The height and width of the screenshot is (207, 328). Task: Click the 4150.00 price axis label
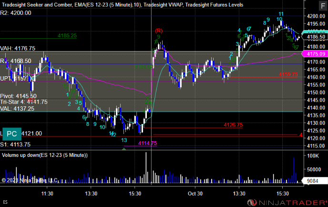pos(316,93)
